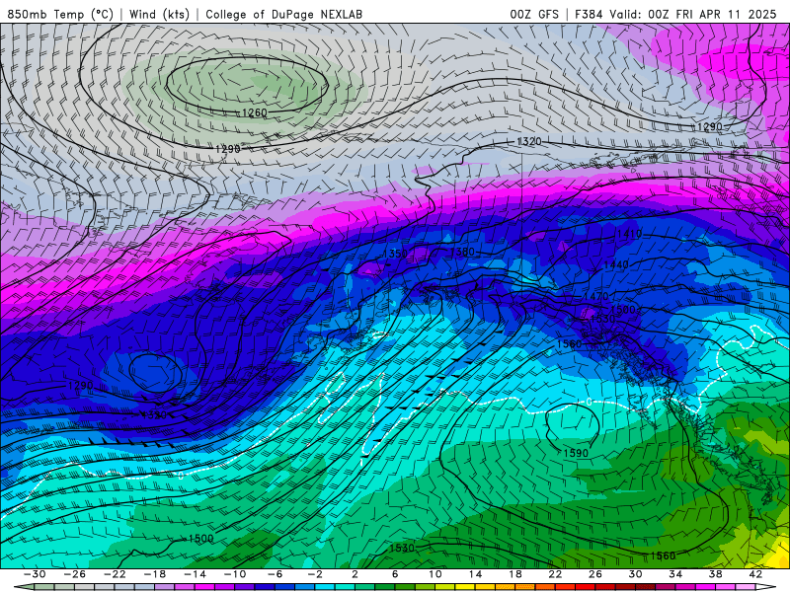Click the 34 value on the temperature scale
This screenshot has height=592, width=790.
tap(675, 574)
